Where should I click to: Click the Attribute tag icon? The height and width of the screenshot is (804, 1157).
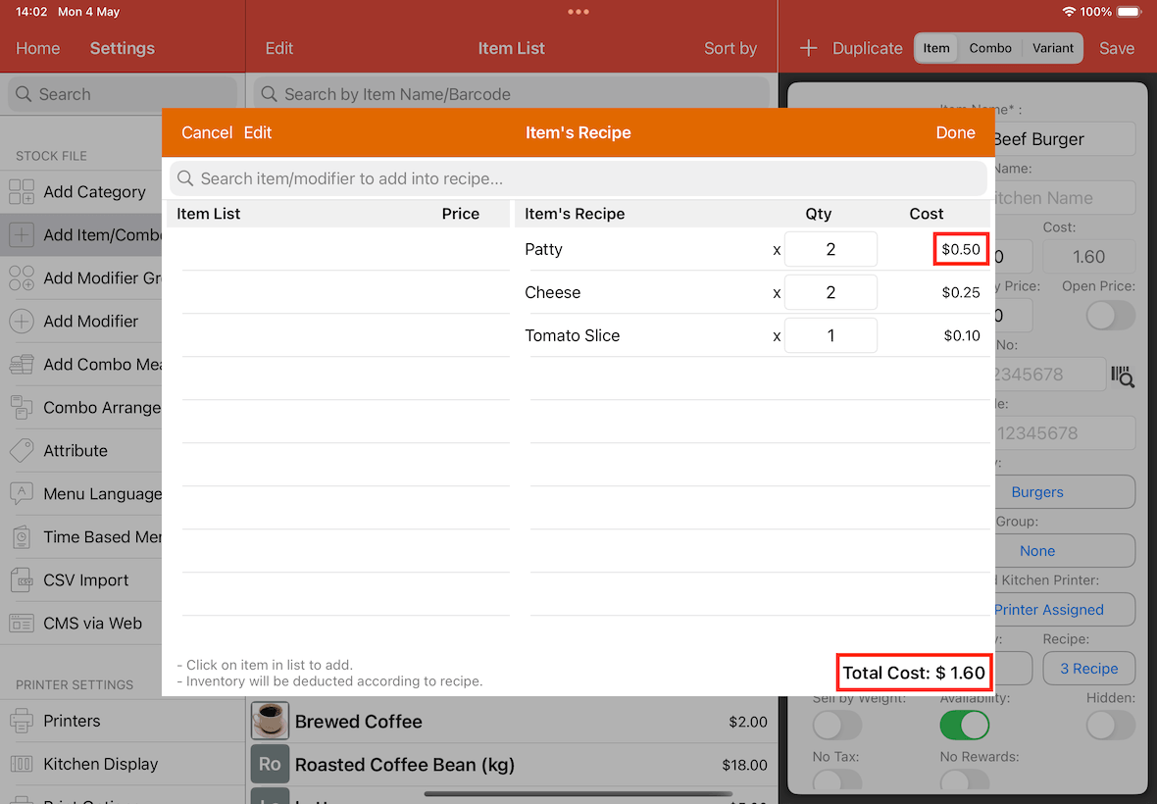[22, 451]
